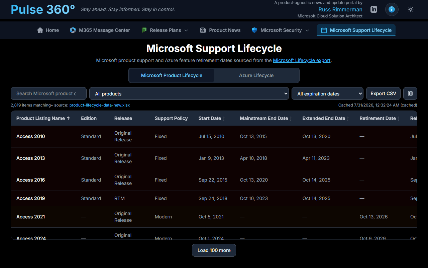Click the Release column header
Image resolution: width=428 pixels, height=268 pixels.
click(123, 118)
